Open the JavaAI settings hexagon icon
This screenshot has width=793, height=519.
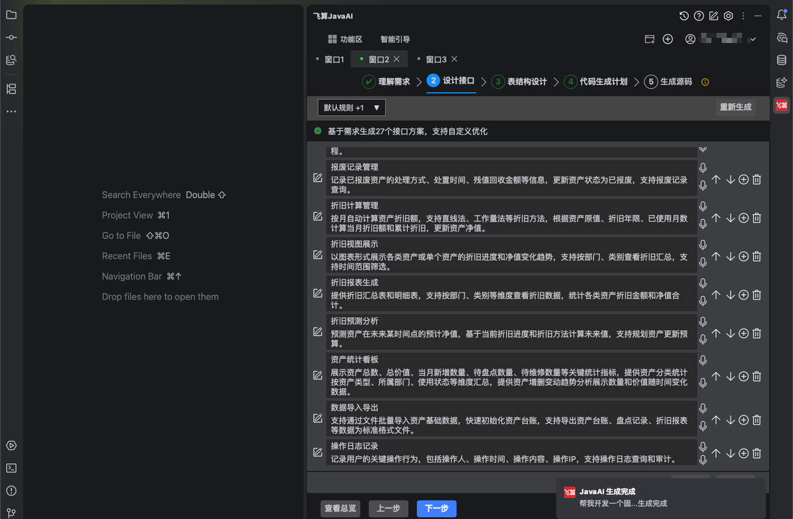(729, 16)
